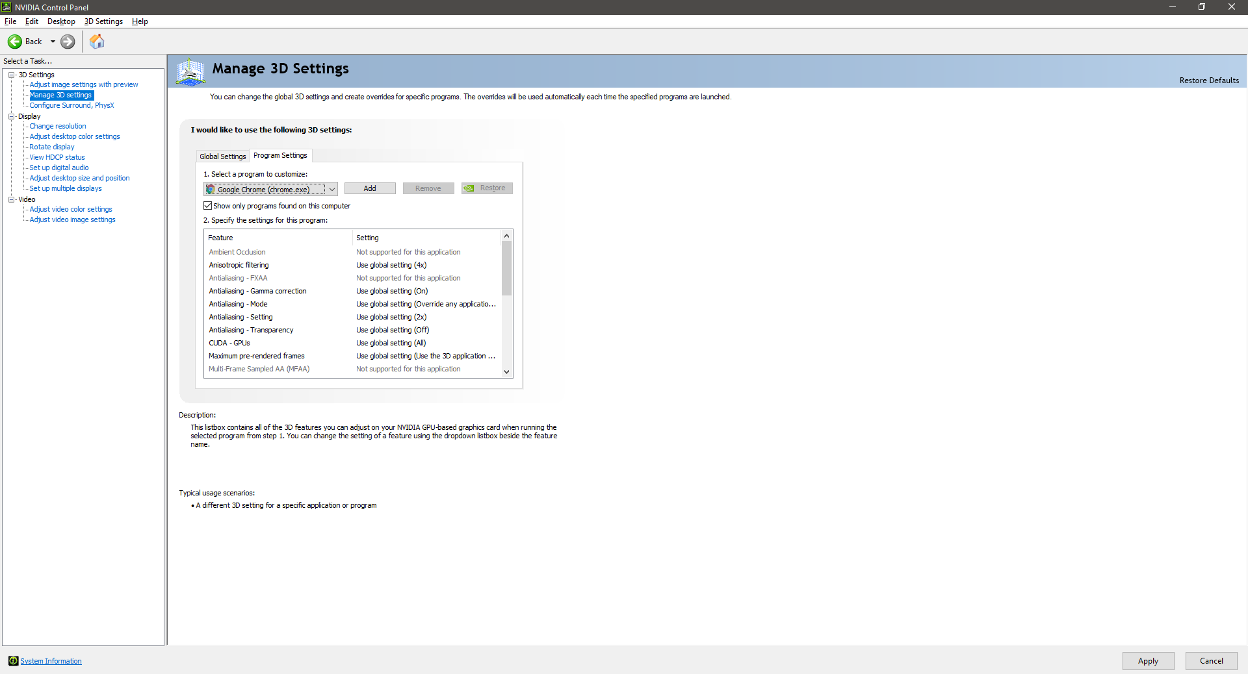Click the Manage 3D Settings header icon
The image size is (1248, 674).
190,71
